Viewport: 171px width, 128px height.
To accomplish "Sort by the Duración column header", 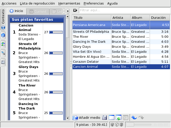I will click(x=160, y=18).
